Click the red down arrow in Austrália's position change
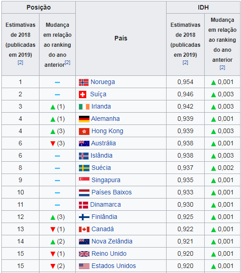 coord(53,144)
